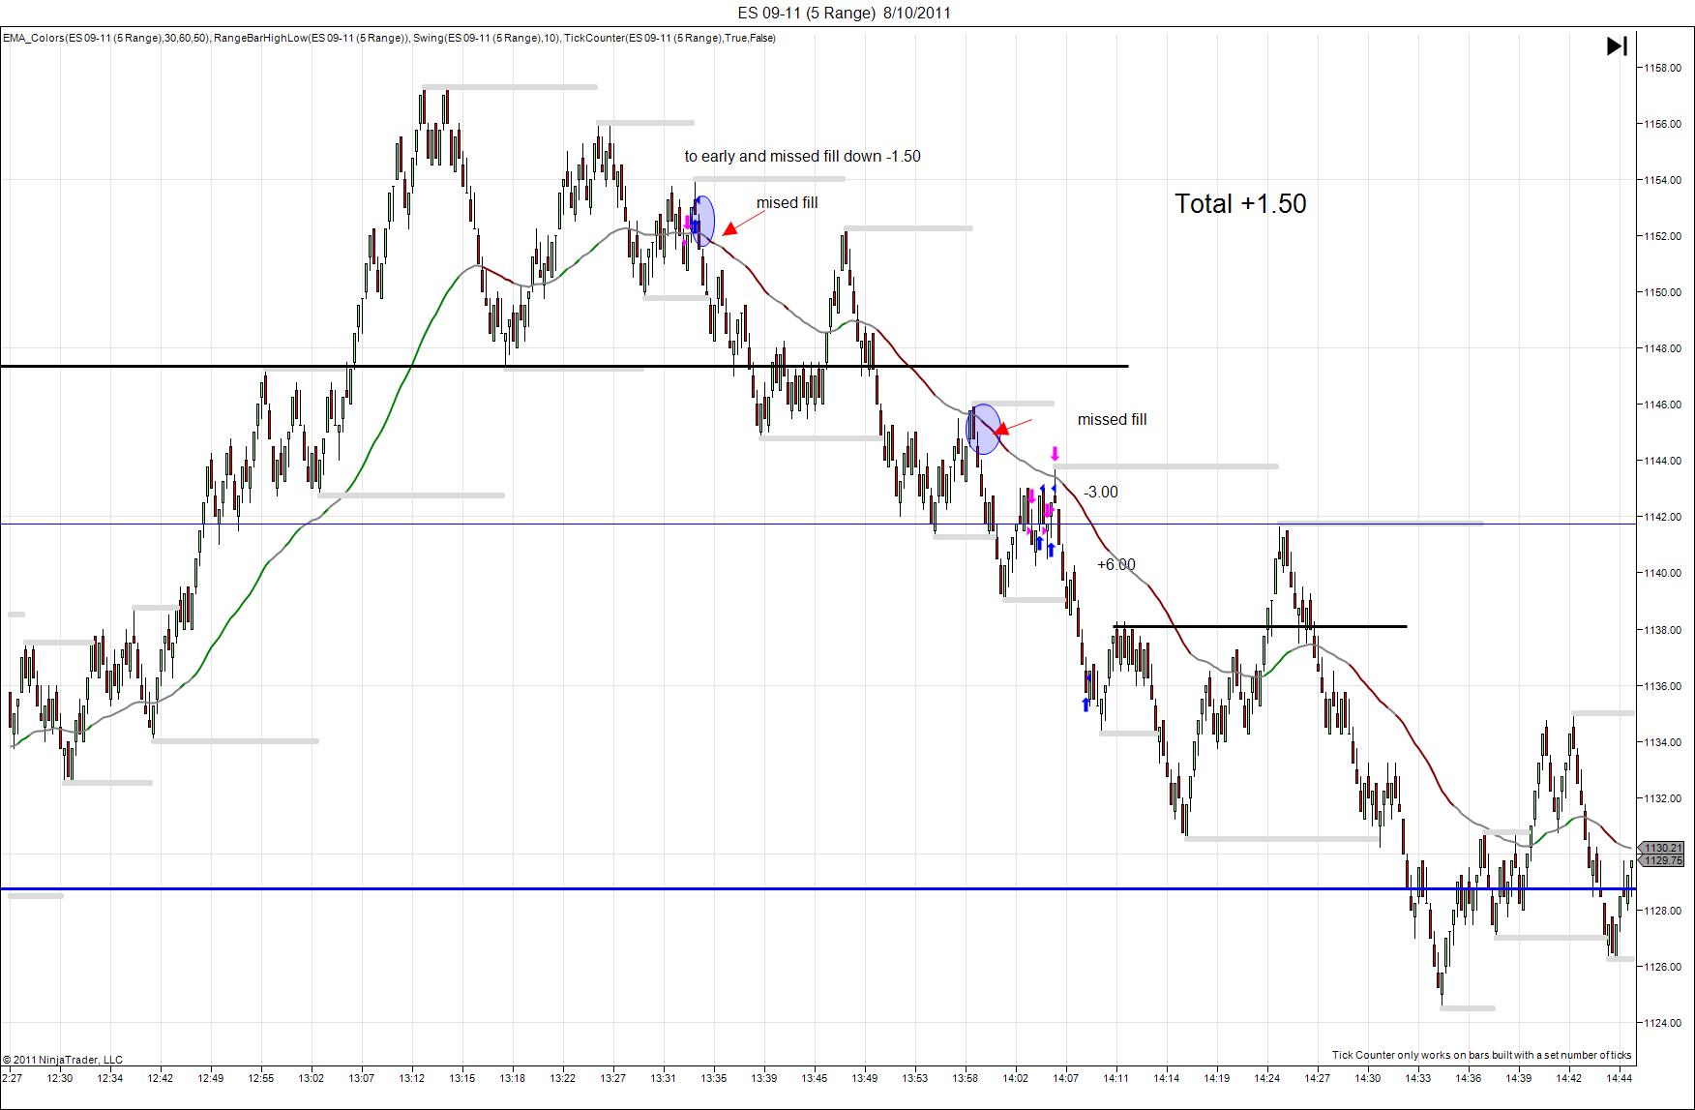Viewport: 1695px width, 1110px height.
Task: Click the '© 2011 NinjaTrader, LLC' copyright text
Action: tap(63, 1060)
